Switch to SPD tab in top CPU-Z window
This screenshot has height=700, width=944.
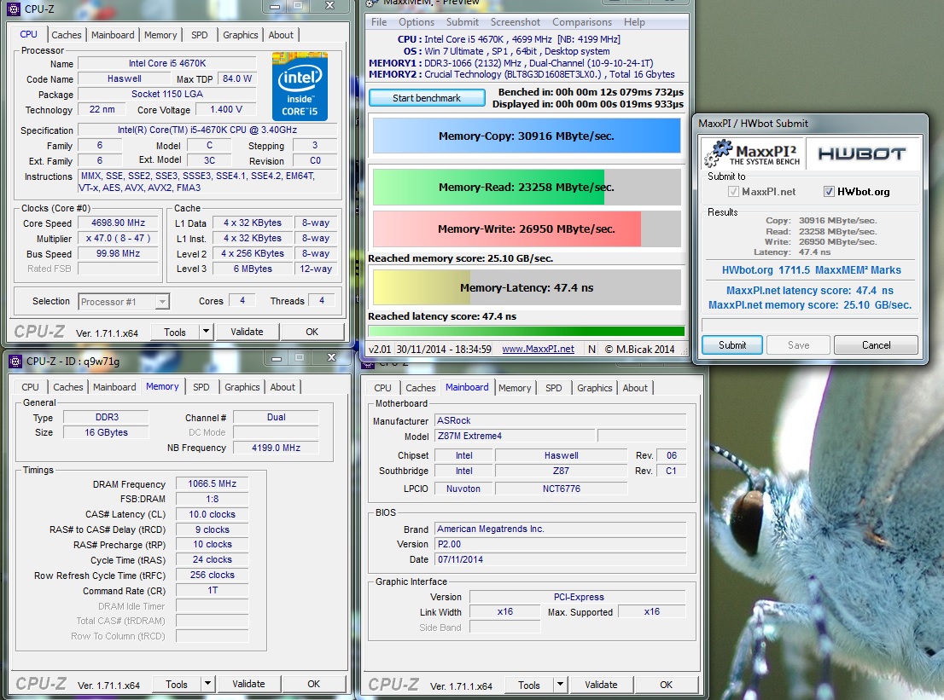pos(199,35)
